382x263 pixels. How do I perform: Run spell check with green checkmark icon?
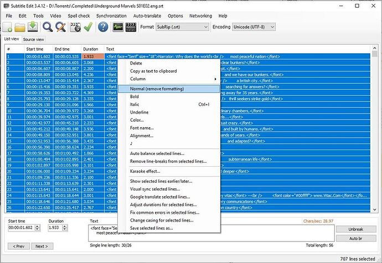[87, 27]
